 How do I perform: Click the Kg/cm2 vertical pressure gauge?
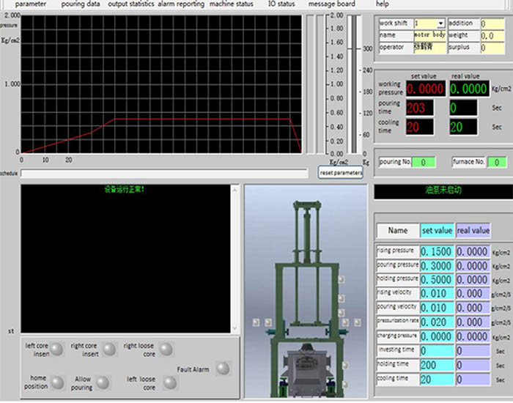(320, 84)
